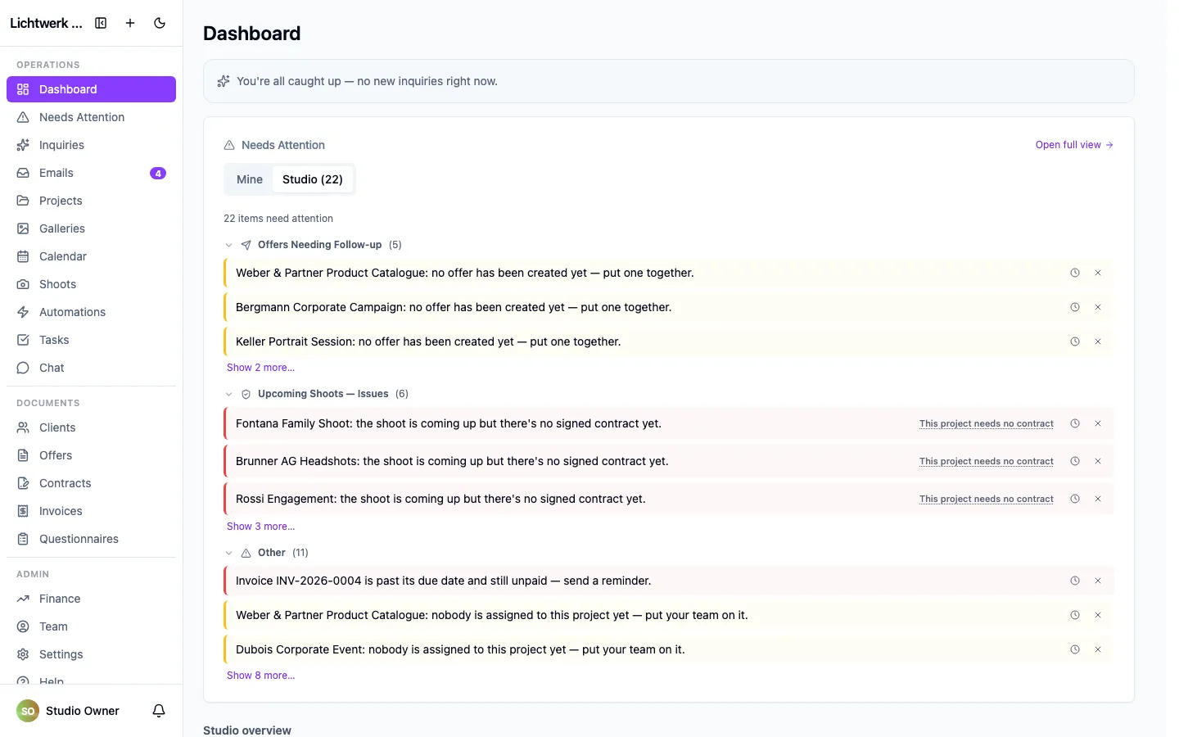Image resolution: width=1179 pixels, height=737 pixels.
Task: Open the Calendar page
Action: click(x=91, y=256)
